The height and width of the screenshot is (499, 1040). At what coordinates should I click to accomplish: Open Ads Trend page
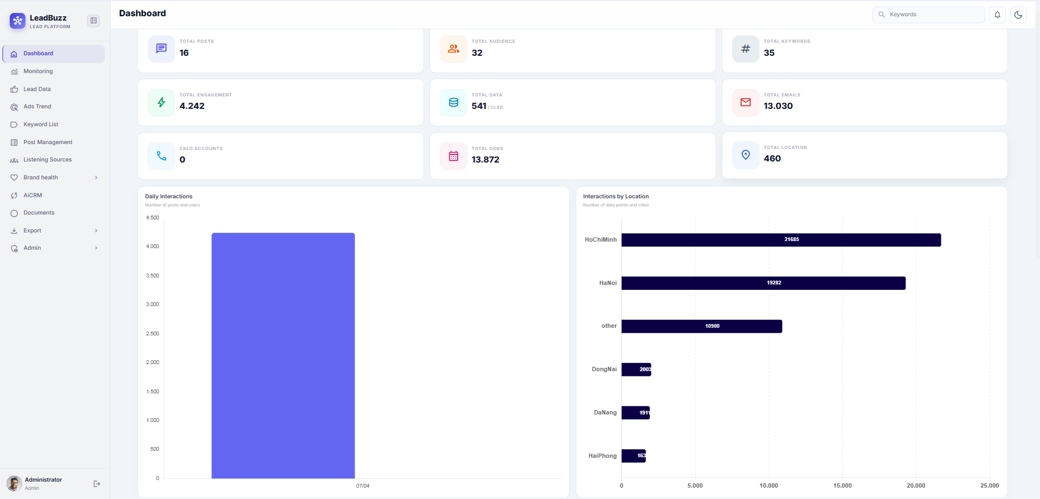coord(54,107)
